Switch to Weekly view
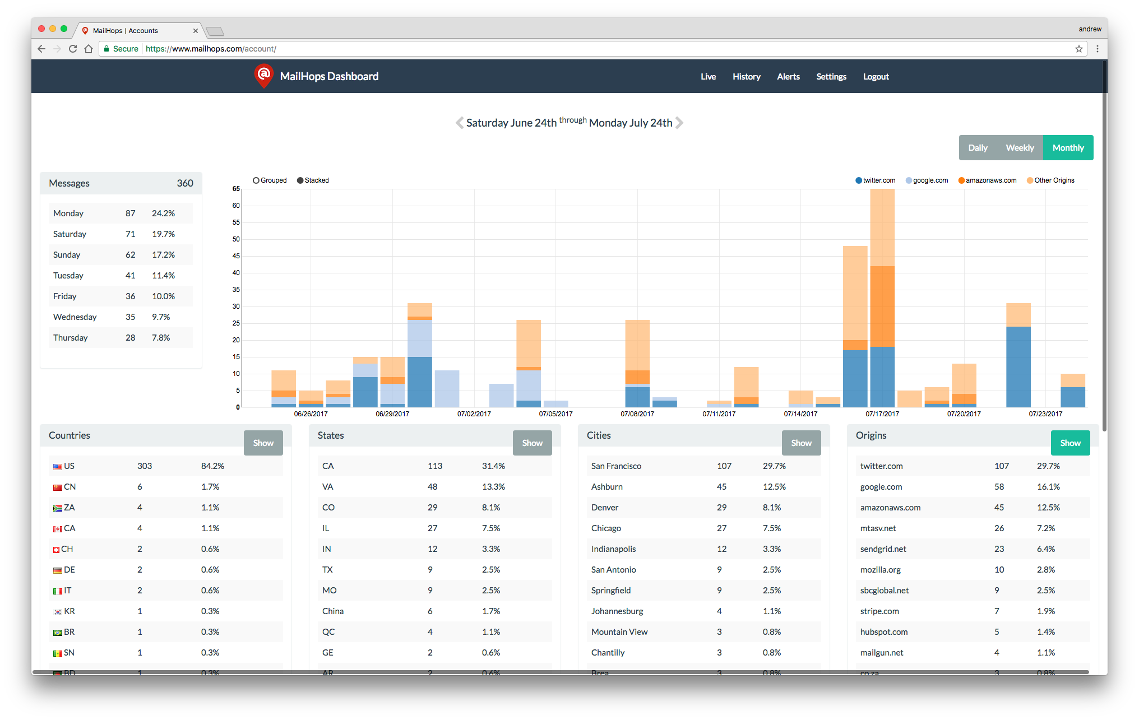This screenshot has width=1139, height=720. pos(1020,148)
